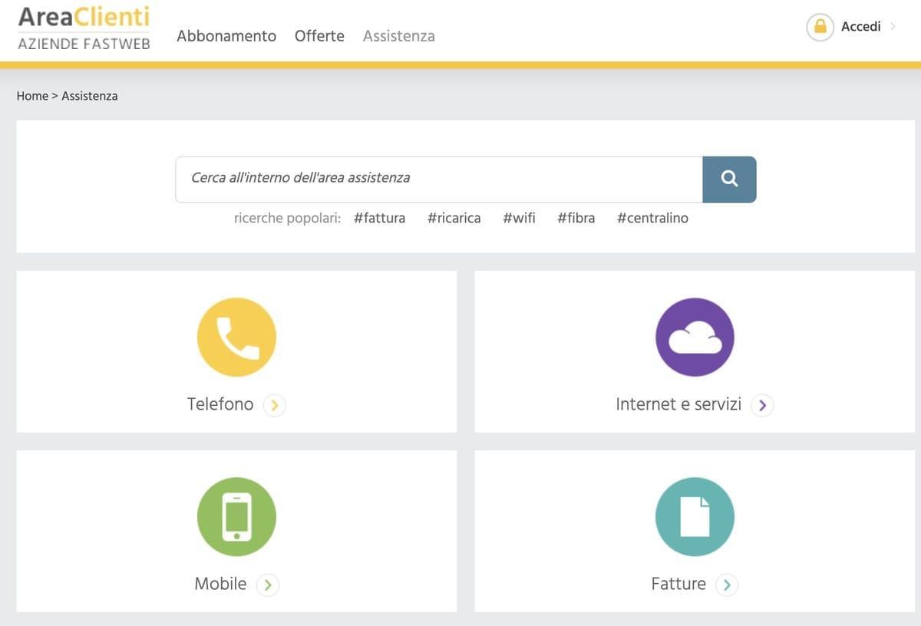The width and height of the screenshot is (921, 626).
Task: Select the yellow Telefono phone icon
Action: (236, 336)
